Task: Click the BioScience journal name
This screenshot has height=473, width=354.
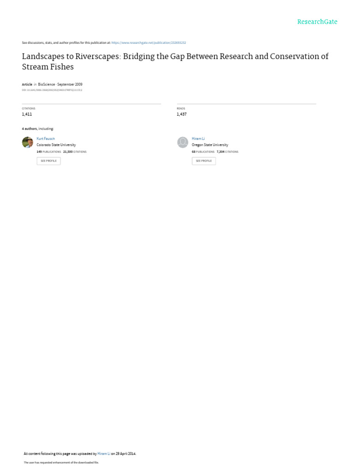Action: point(47,85)
